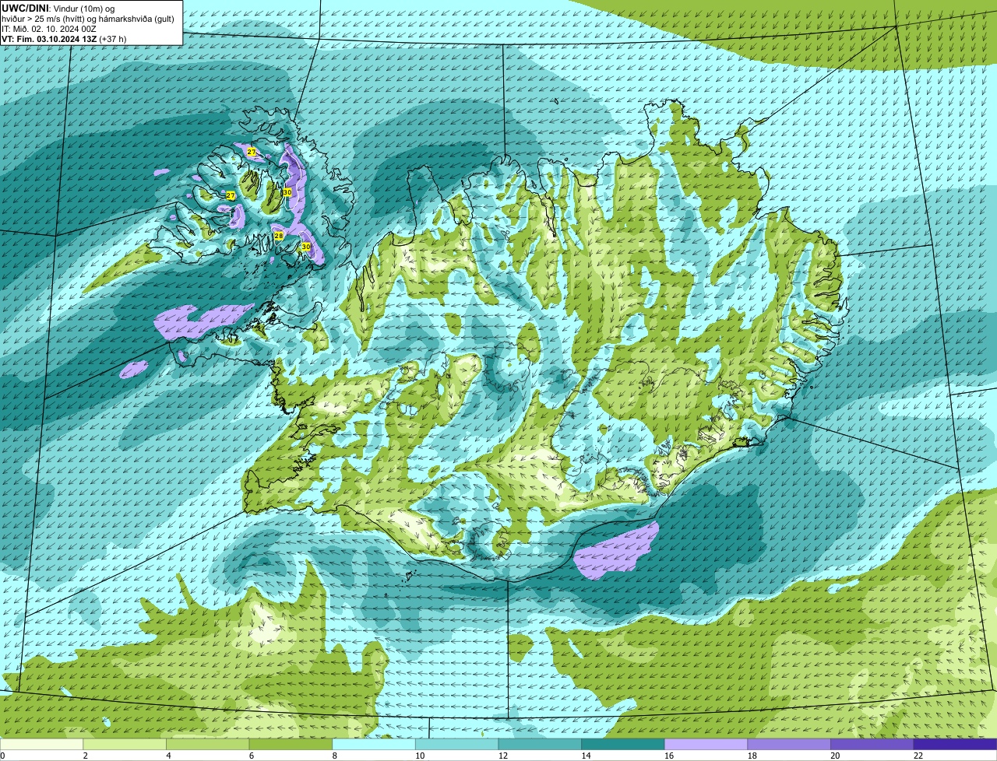Screen dimensions: 997x761
Task: Click the 'VT: Fim. 03.10.2024 13Z' valid time
Action: (49, 38)
